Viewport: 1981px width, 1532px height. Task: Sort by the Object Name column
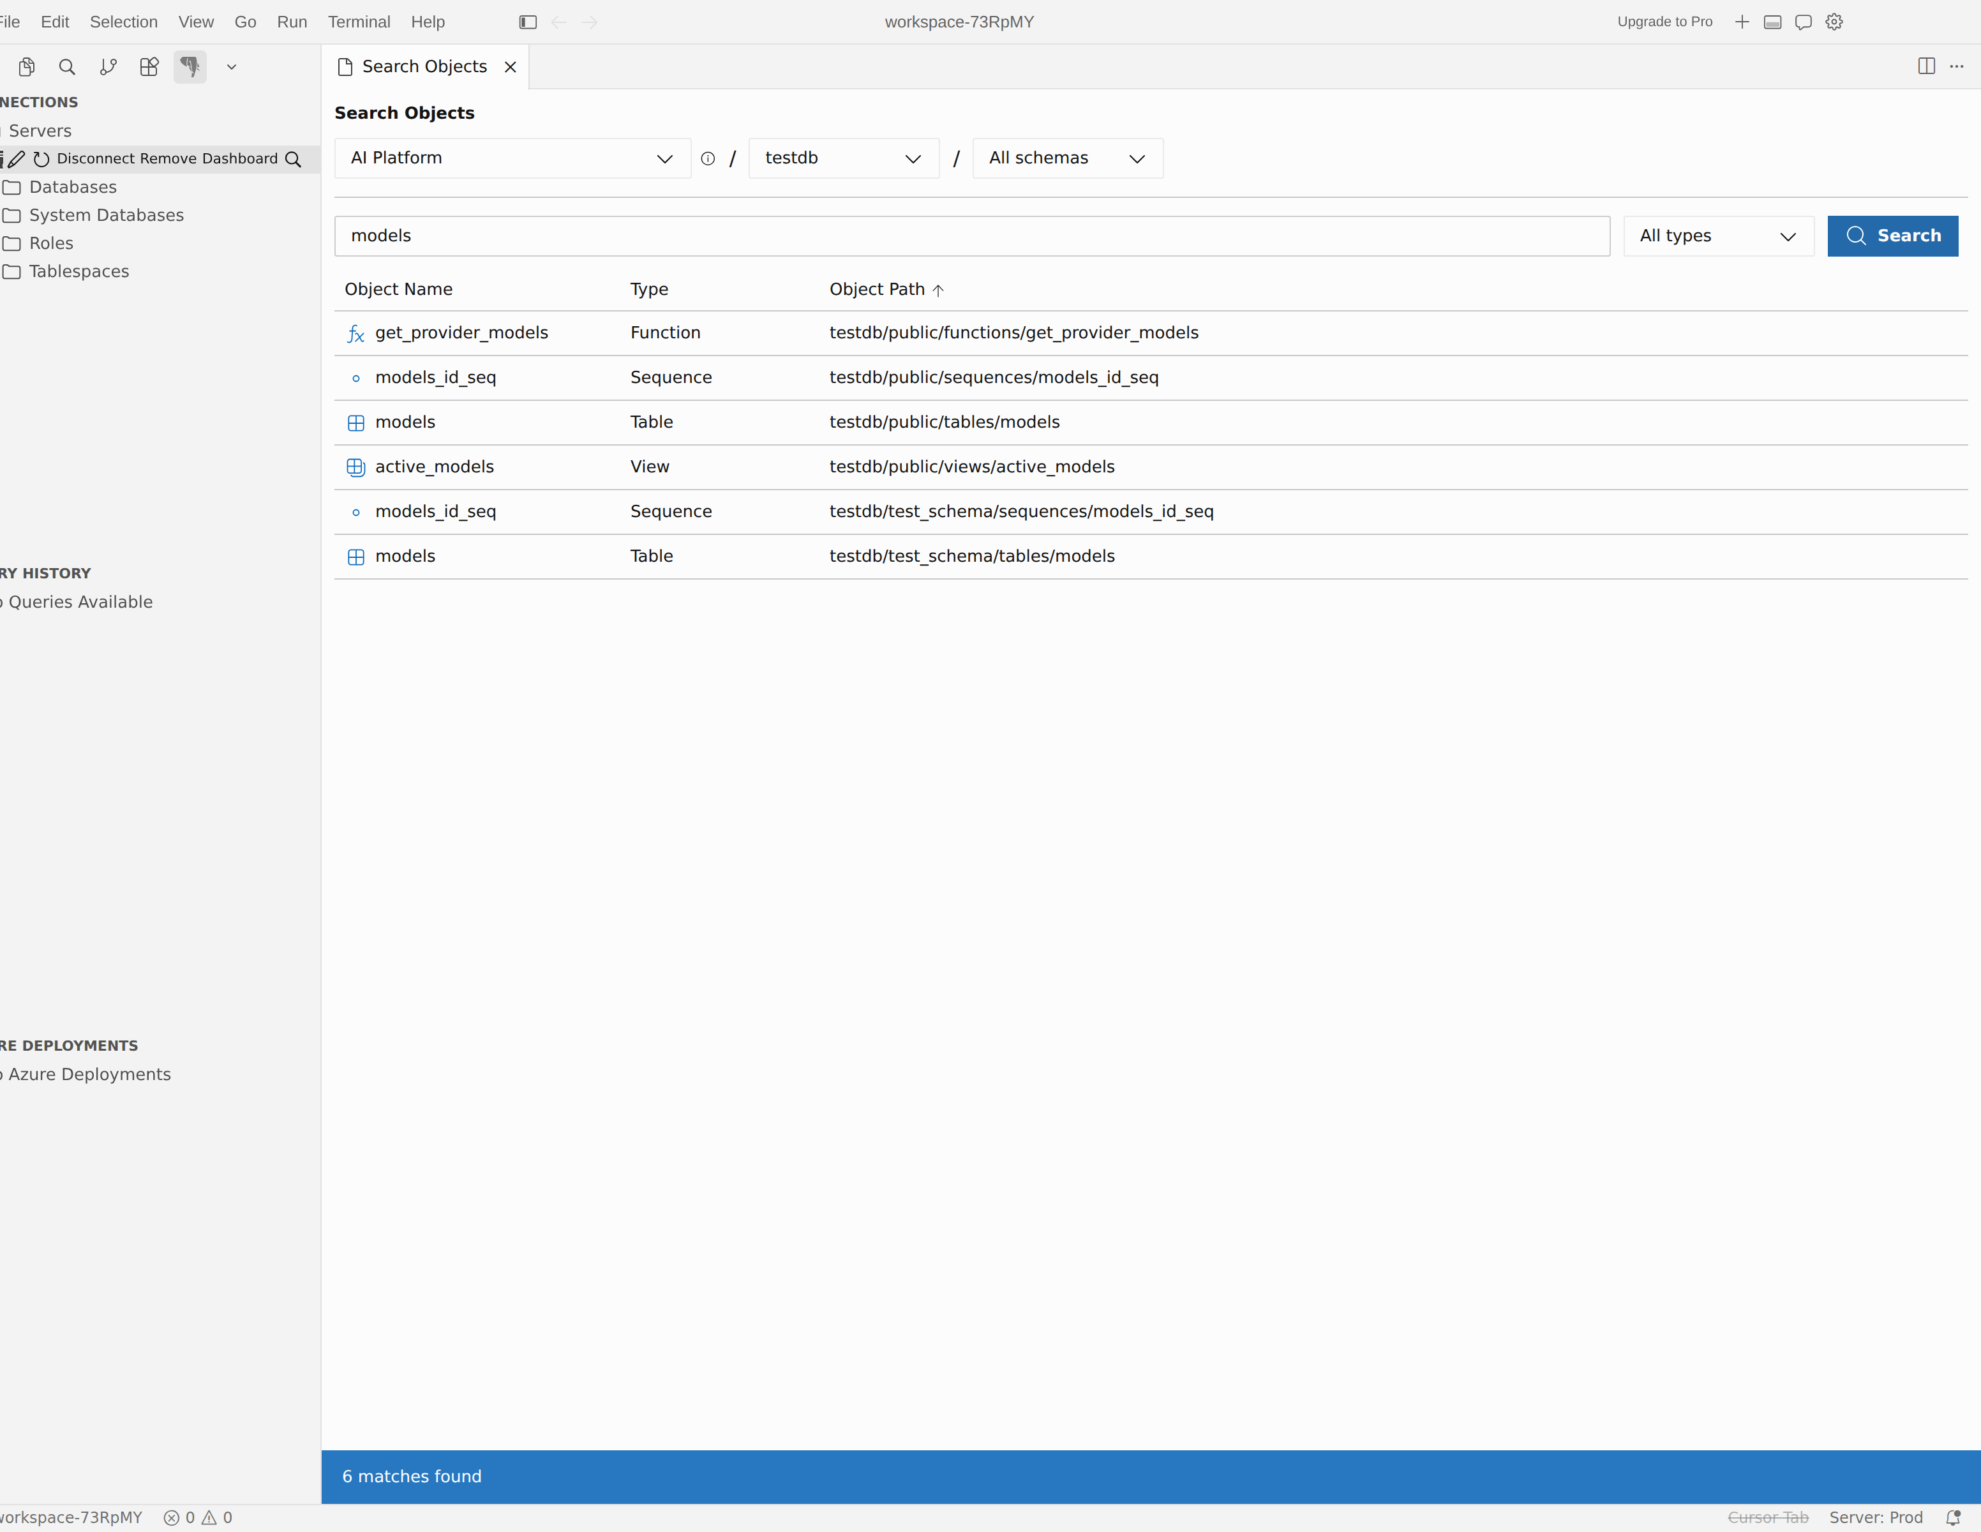pyautogui.click(x=398, y=289)
